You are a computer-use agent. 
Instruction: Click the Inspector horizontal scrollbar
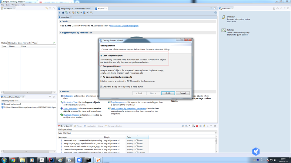tap(28, 92)
